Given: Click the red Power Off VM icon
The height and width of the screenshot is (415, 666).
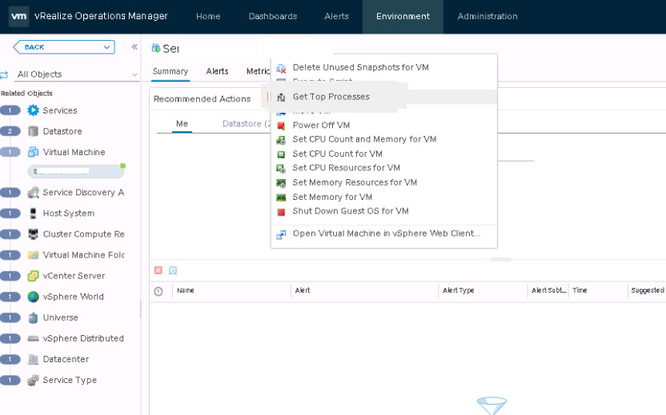Looking at the screenshot, I should click(281, 126).
